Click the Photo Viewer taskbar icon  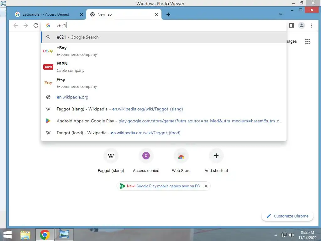click(64, 235)
